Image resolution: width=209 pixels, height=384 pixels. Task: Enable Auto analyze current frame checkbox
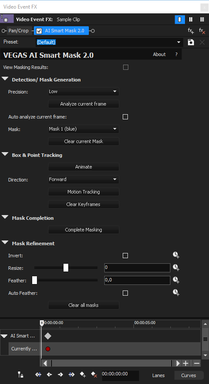pos(125,117)
